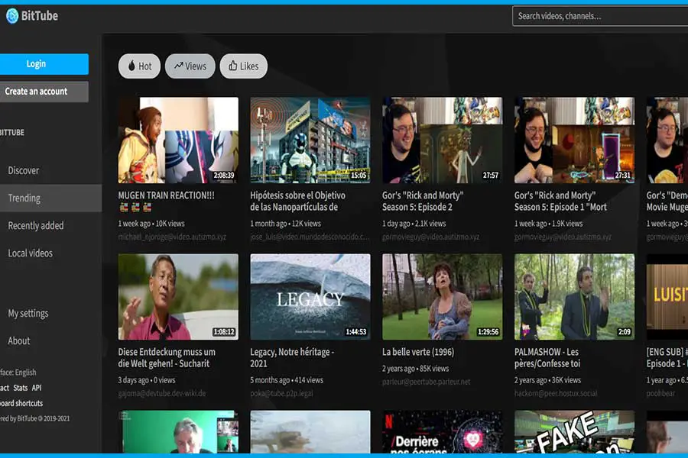This screenshot has width=688, height=458.
Task: Click "2 years ago • 36K views" text
Action: tap(547, 380)
